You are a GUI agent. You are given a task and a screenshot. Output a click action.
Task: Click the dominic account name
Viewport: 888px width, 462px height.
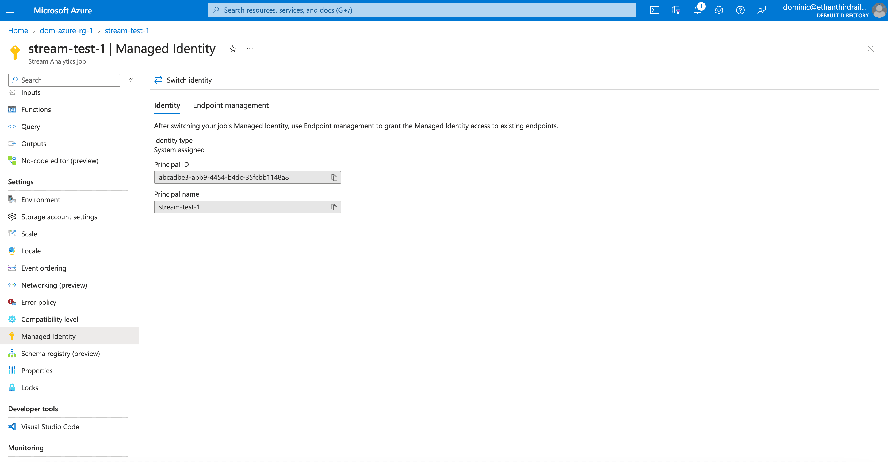(825, 7)
